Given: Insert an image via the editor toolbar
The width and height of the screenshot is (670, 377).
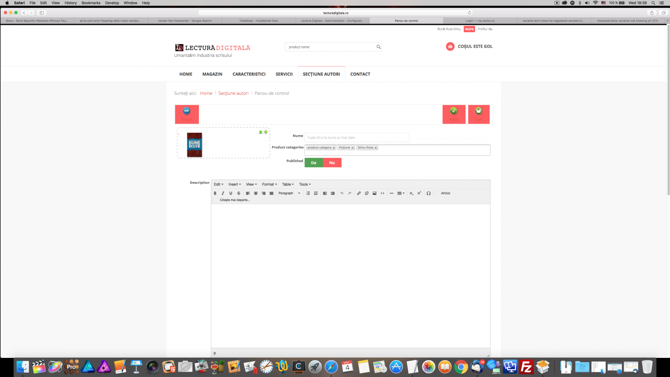Looking at the screenshot, I should coord(375,193).
